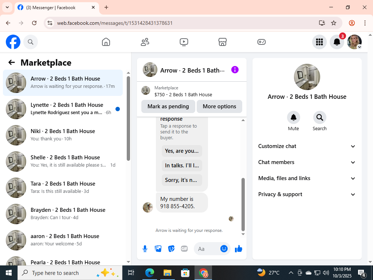This screenshot has width=373, height=280.
Task: Open Task View on the taskbar
Action: pos(131,273)
